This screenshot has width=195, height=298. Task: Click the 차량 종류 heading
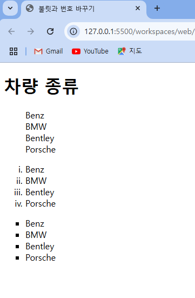(42, 87)
